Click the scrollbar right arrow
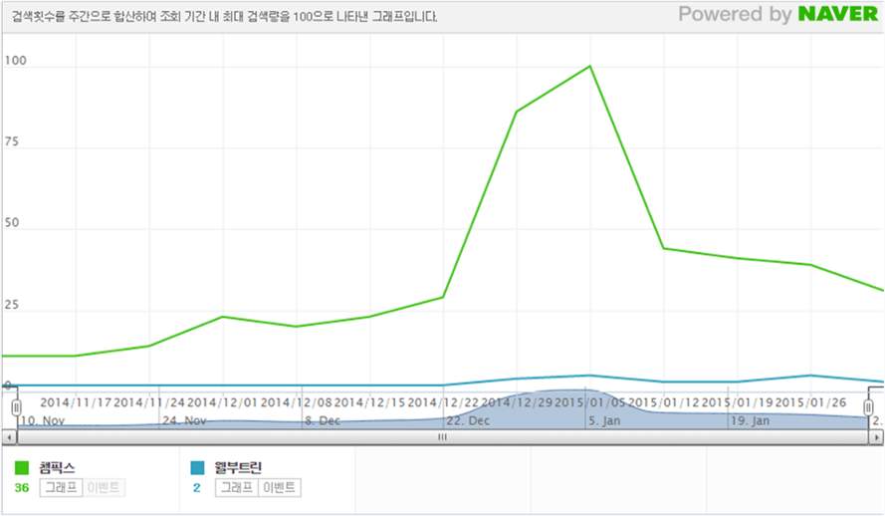 tap(876, 436)
